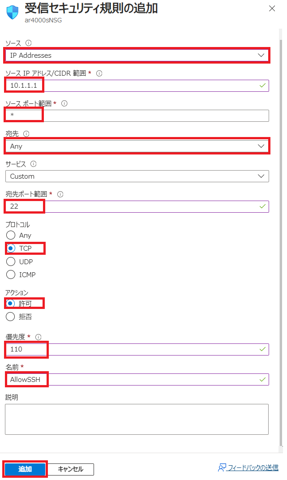Click the 説明 text area
The image size is (287, 480).
tap(137, 419)
